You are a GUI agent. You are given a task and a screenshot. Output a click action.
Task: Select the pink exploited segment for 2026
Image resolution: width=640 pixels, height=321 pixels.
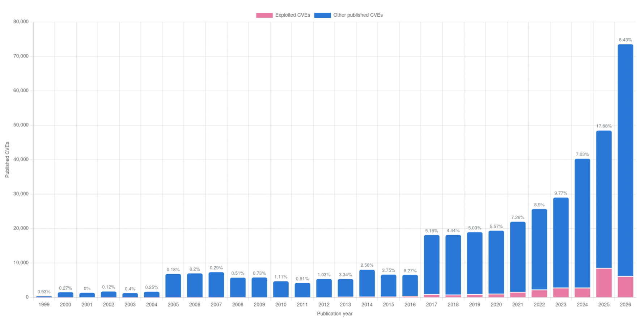tap(625, 287)
